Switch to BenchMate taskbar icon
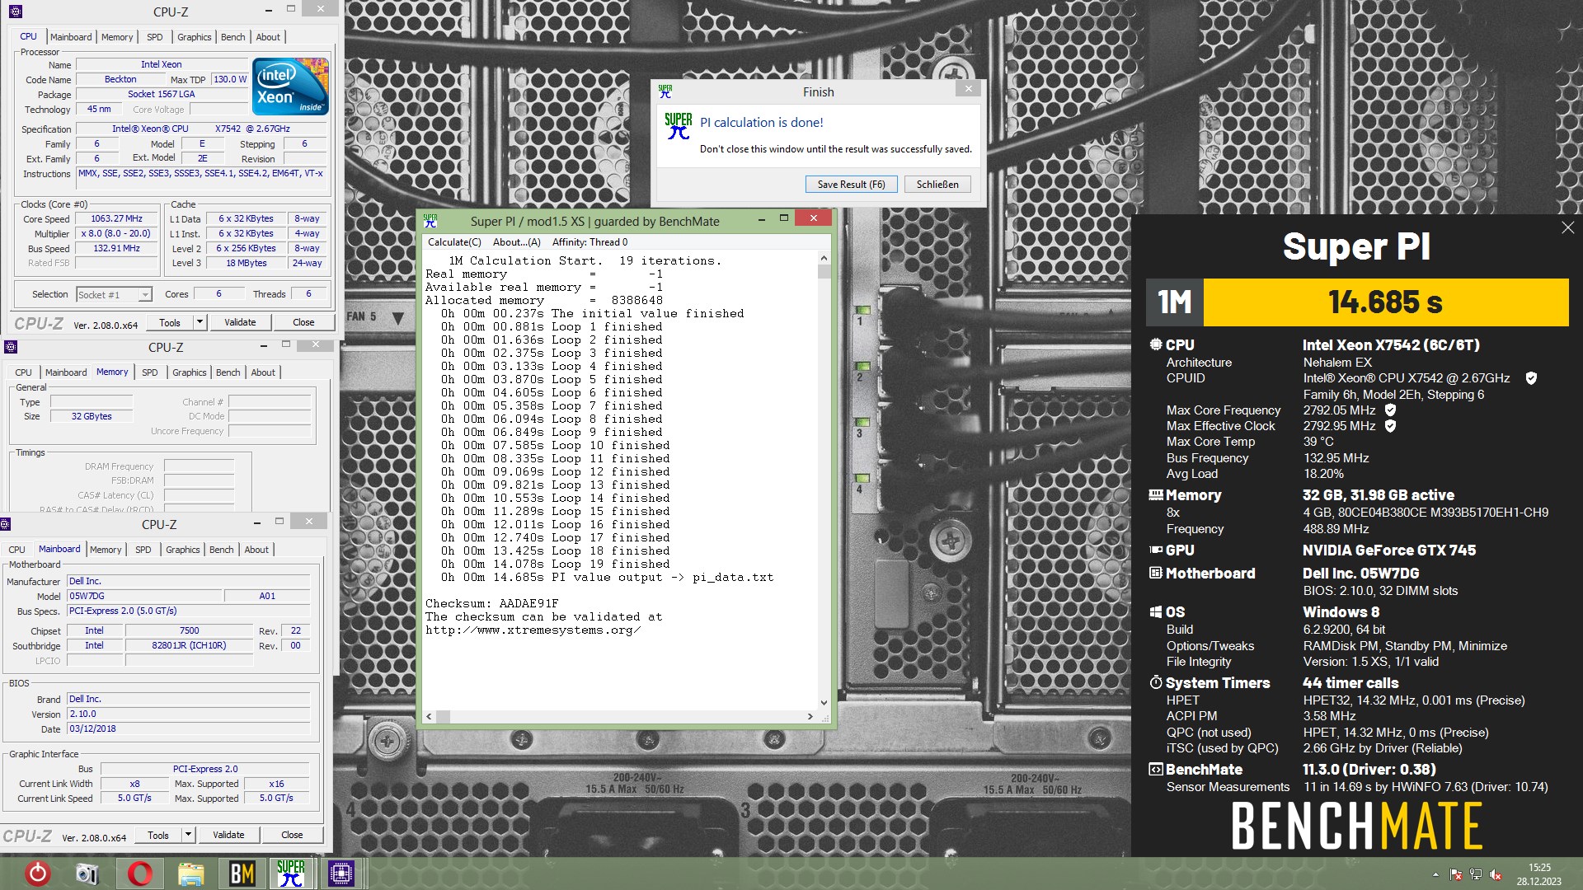Screen dimensions: 1583x890 [x=242, y=873]
